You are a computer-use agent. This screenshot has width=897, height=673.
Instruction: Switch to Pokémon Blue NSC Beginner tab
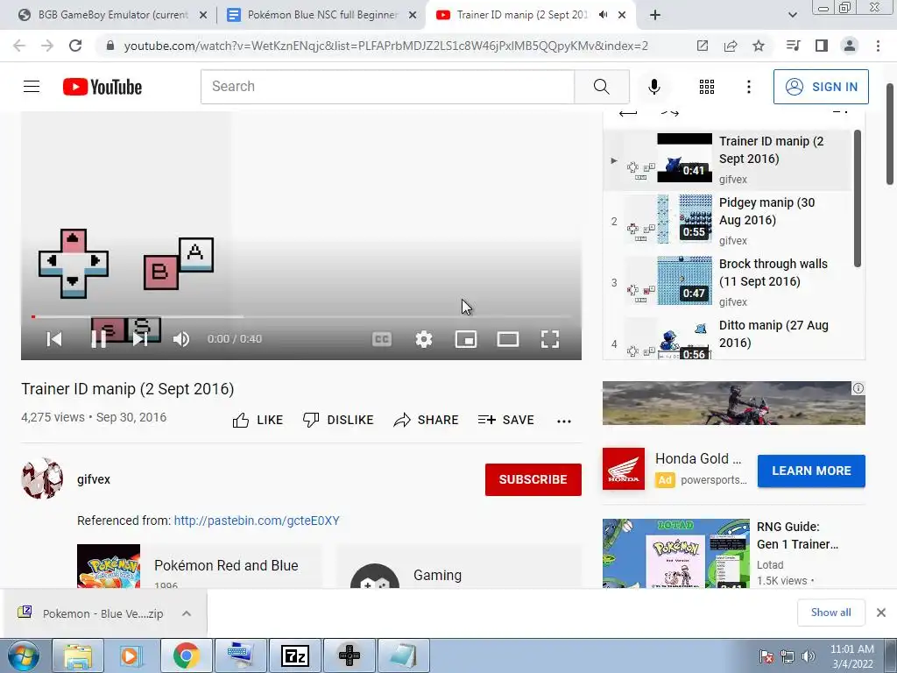[322, 15]
